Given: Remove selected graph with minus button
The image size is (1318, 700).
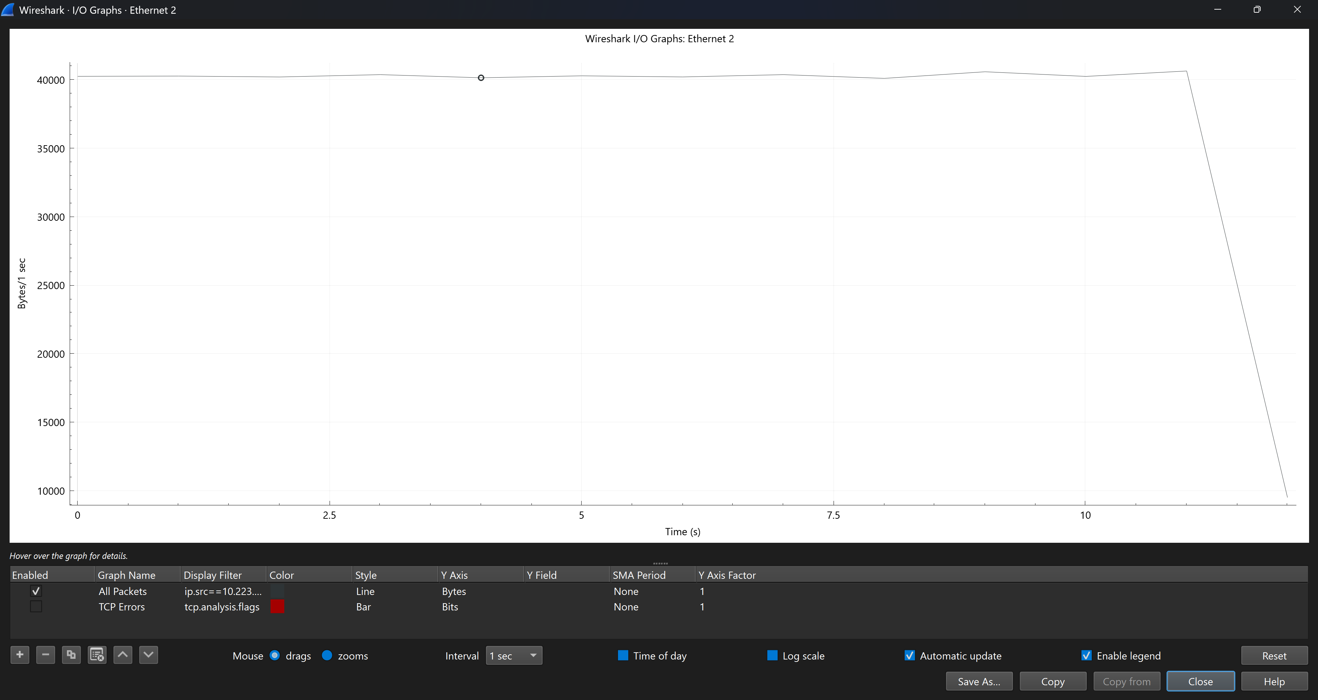Looking at the screenshot, I should coord(46,655).
